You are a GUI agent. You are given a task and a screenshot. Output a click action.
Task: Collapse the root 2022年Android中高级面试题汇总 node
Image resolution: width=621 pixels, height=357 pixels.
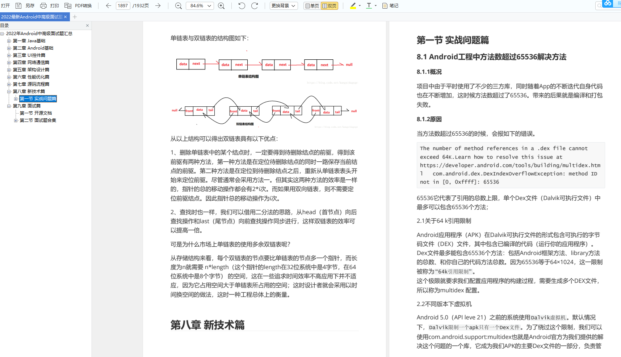pos(2,34)
